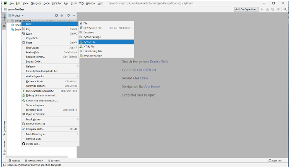Click the GitHub Create Gist icon
This screenshot has width=290, height=168.
coord(24,144)
